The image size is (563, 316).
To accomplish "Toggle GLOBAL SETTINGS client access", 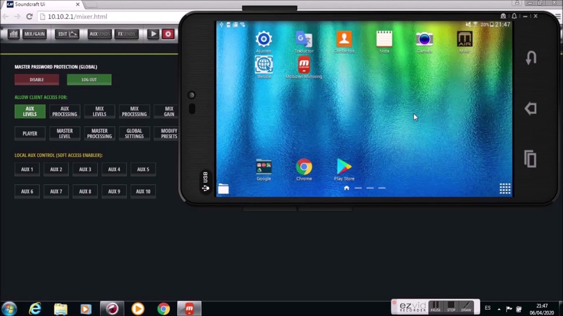I will pos(134,133).
